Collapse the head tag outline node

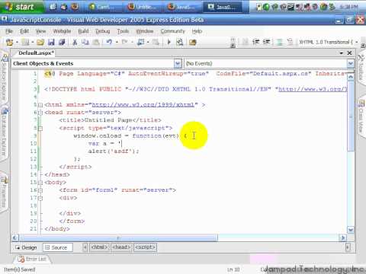point(40,113)
